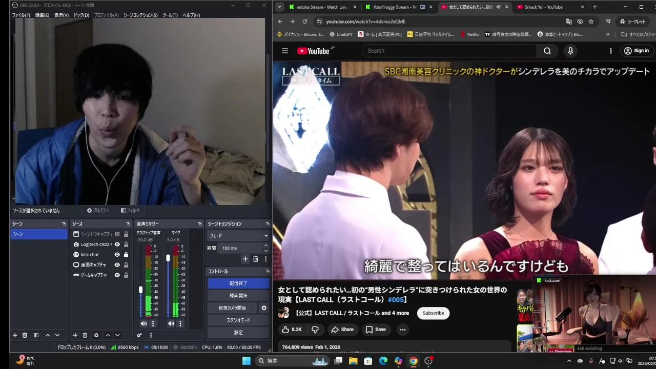
Task: Like the video with thumbs up
Action: coord(292,330)
